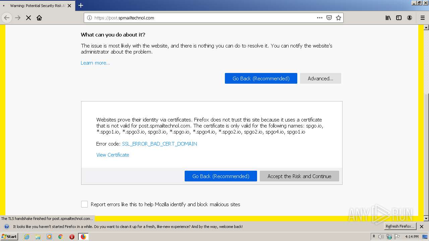The width and height of the screenshot is (429, 241).
Task: Enable Report errors to Mozilla checkbox
Action: tap(84, 204)
